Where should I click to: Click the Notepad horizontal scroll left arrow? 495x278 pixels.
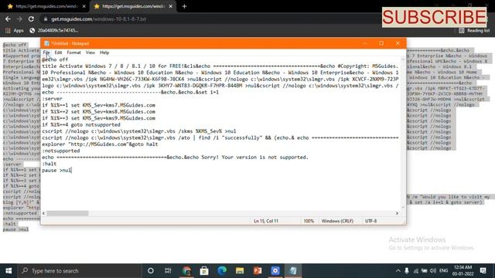point(44,213)
